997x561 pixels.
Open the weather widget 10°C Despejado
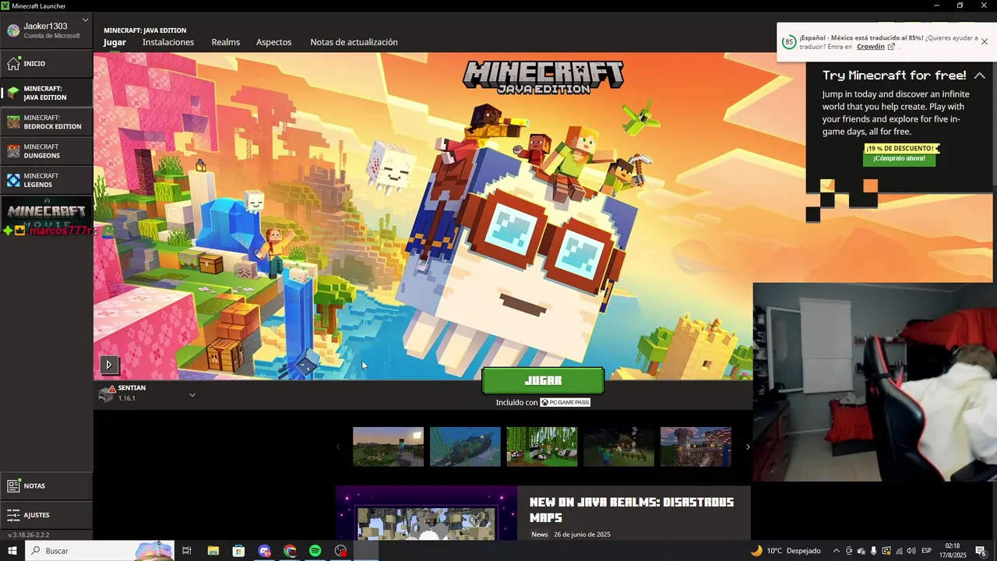coord(785,551)
